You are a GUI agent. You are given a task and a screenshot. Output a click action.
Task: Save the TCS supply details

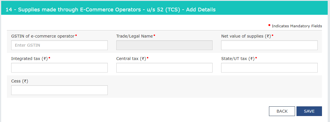[x=309, y=111]
